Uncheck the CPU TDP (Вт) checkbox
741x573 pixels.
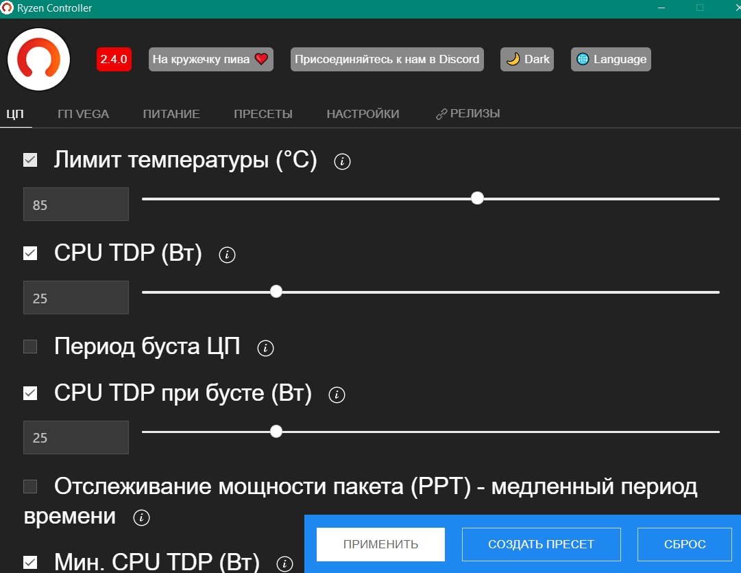pyautogui.click(x=30, y=253)
